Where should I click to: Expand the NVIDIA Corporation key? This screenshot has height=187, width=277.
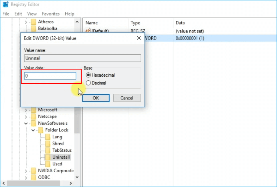coord(26,171)
